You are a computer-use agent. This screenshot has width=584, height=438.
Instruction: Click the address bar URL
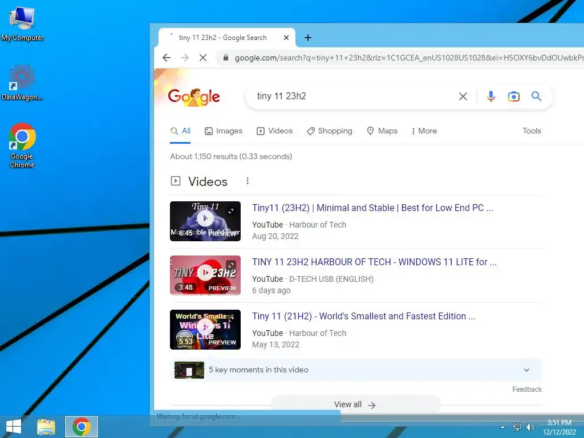point(409,58)
